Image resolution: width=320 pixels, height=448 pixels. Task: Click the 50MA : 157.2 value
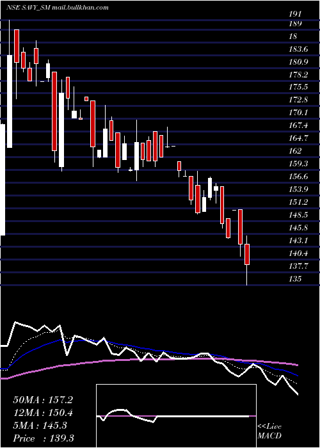coord(43,400)
